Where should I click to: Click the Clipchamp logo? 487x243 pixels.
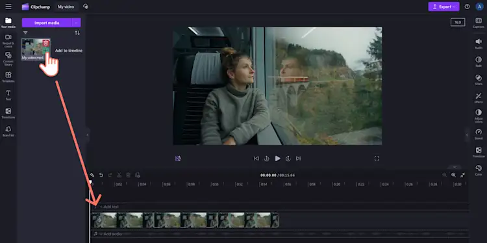click(36, 7)
